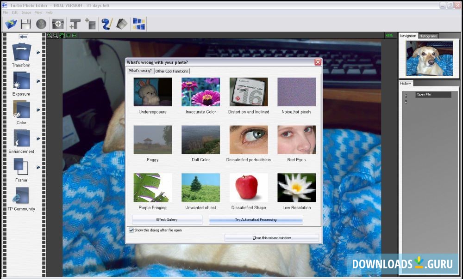Click the floppy disk Save icon
463x279 pixels.
pyautogui.click(x=26, y=24)
